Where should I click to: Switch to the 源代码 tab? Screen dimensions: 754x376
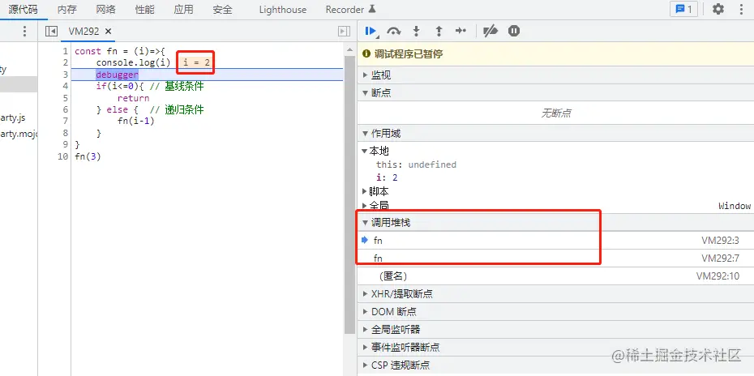[x=23, y=9]
